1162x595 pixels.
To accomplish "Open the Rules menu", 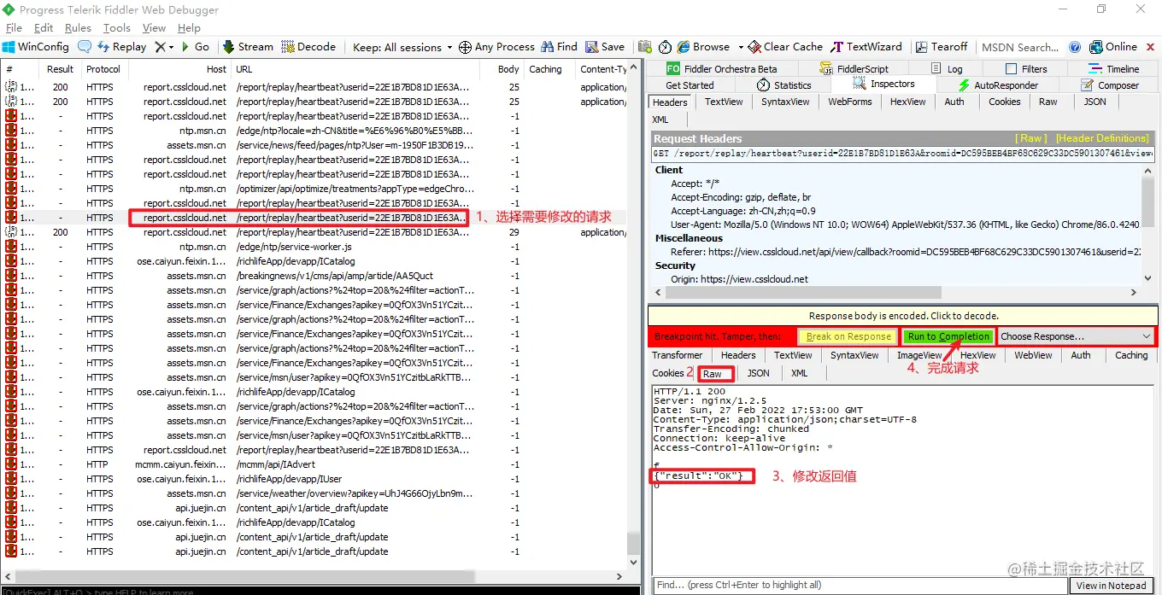I will point(78,28).
